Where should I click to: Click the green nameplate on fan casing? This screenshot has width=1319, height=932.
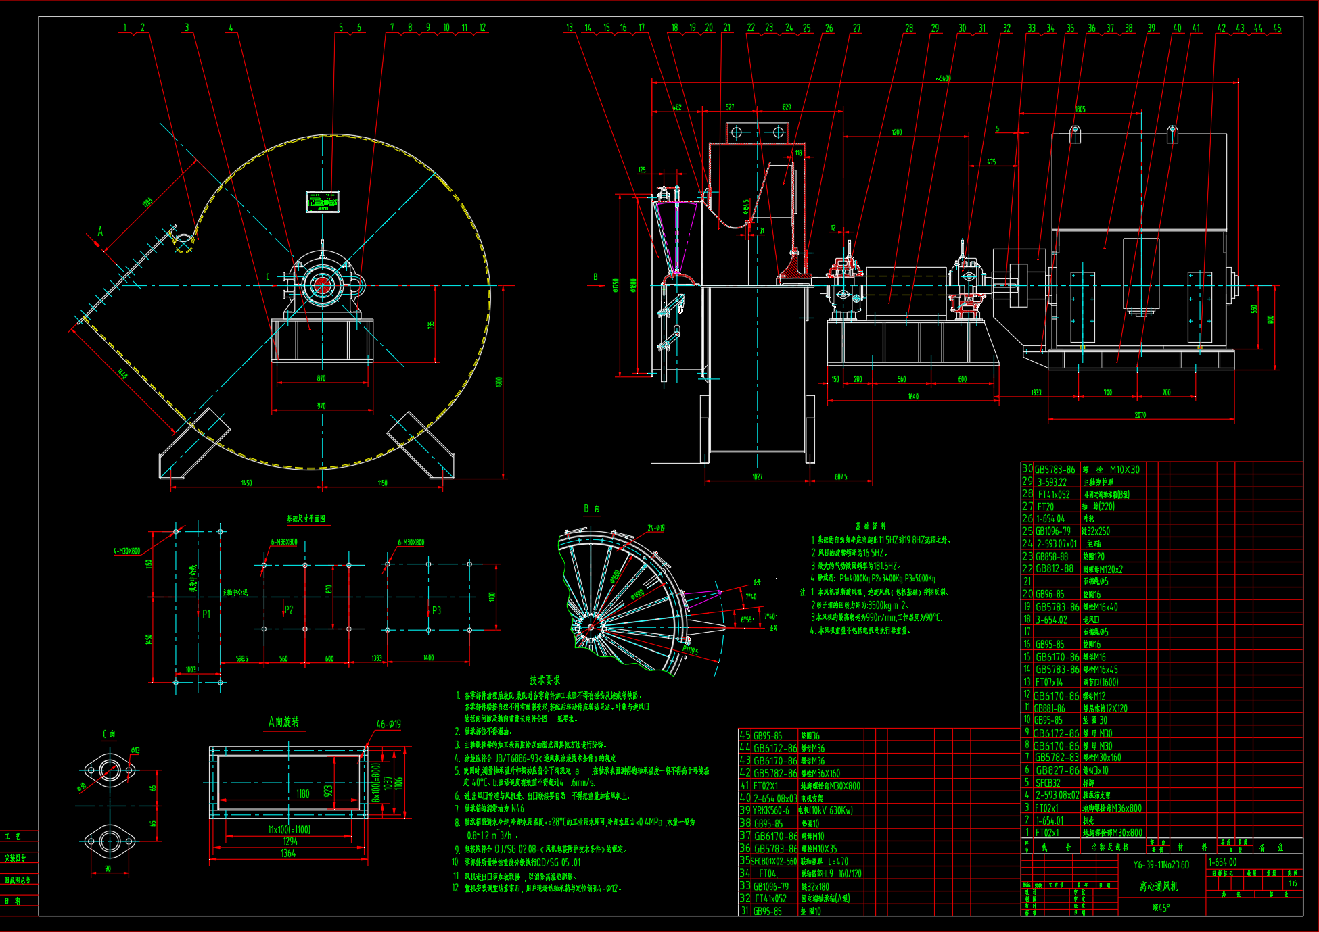pos(322,201)
